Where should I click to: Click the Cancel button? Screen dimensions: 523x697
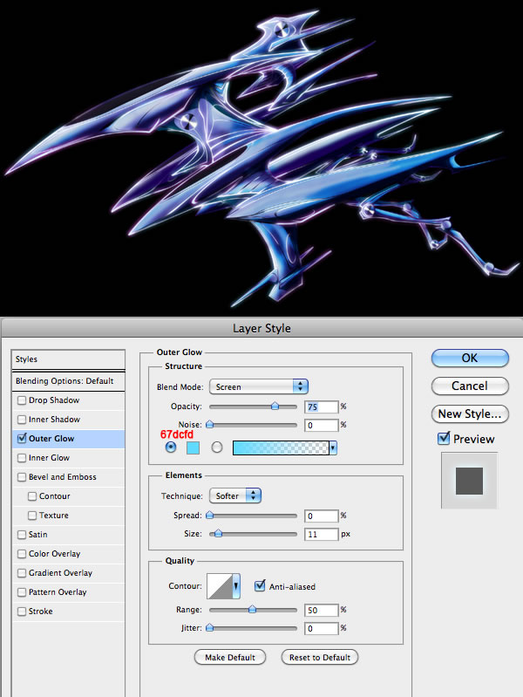click(x=470, y=386)
